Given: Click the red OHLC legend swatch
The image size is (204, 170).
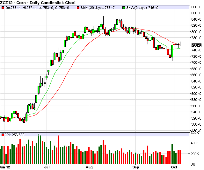Looking at the screenshot, I should [3, 8].
